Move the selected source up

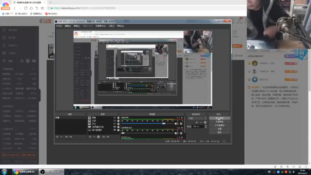coord(103,137)
